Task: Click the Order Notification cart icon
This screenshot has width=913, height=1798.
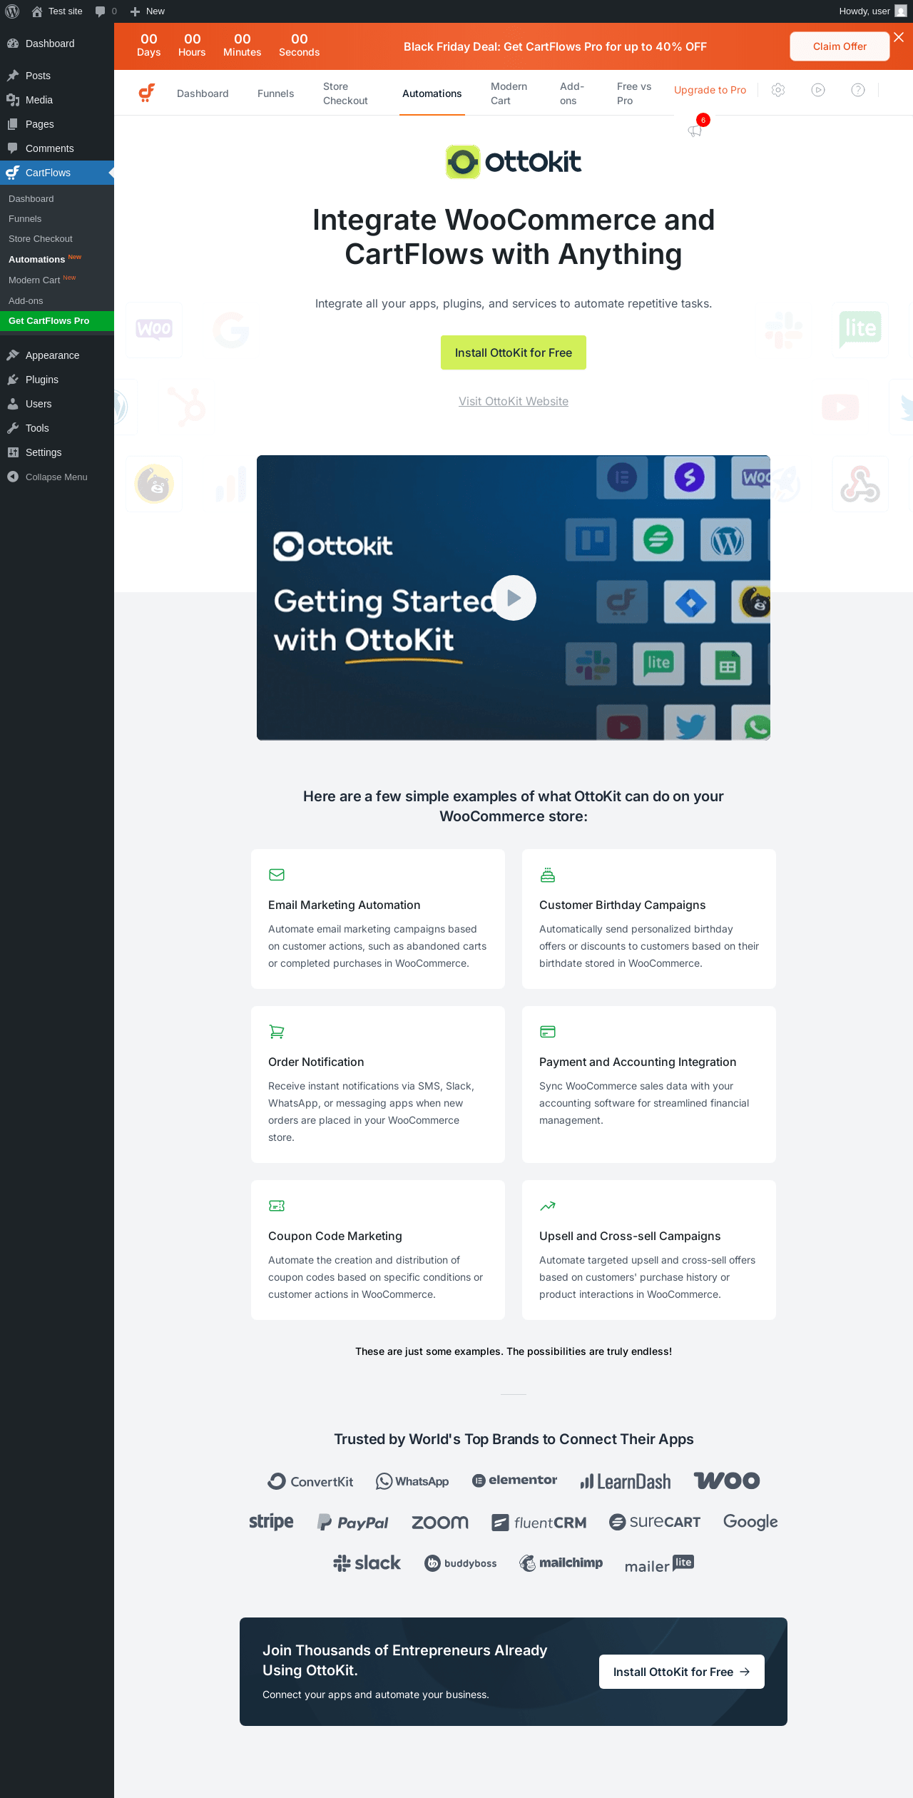Action: (277, 1032)
